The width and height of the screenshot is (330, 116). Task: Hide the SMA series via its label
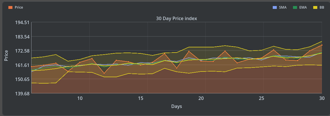point(283,7)
